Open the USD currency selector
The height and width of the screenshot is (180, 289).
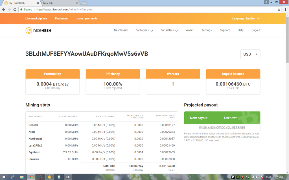[x=250, y=54]
